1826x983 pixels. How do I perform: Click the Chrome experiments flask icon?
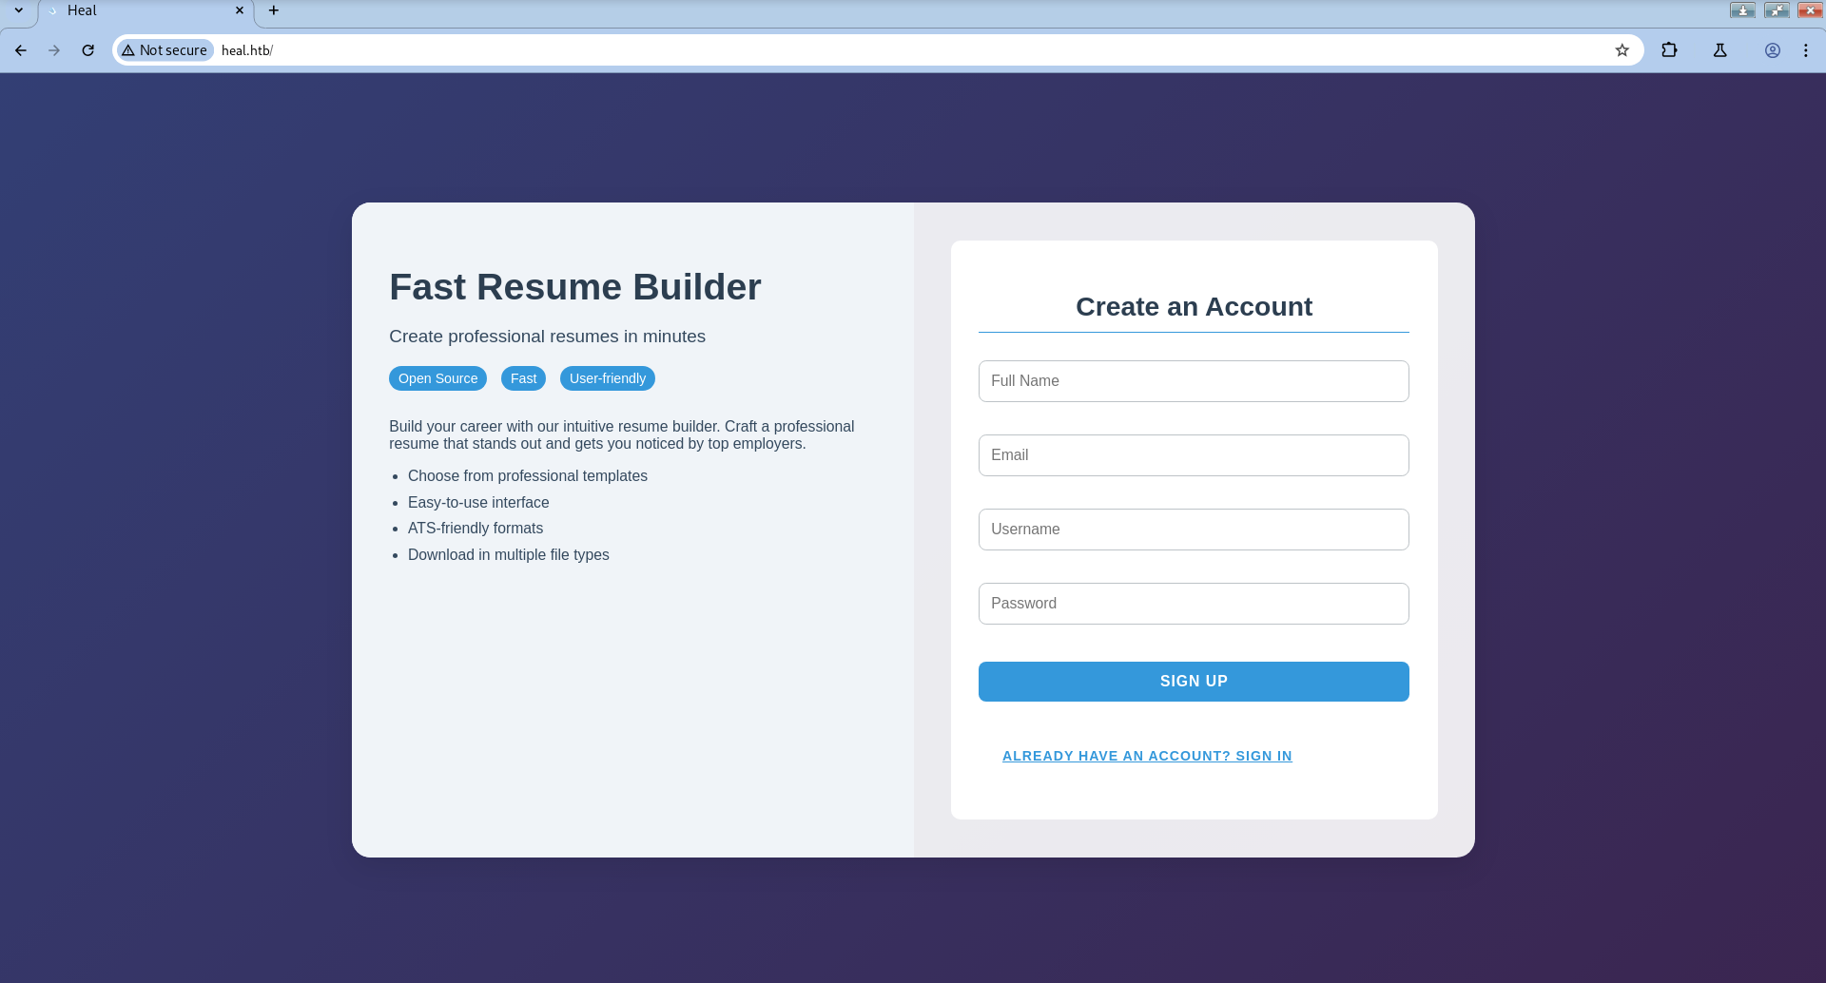(1720, 49)
